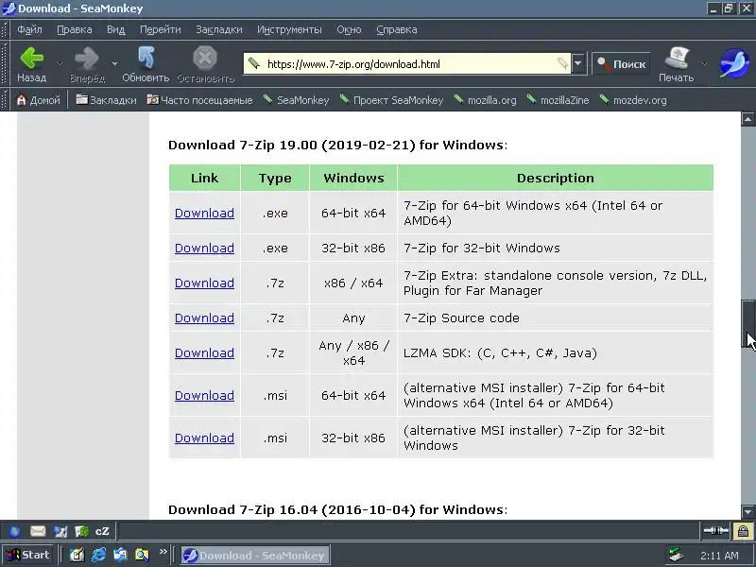Open the mozdev.org bookmark
Viewport: 756px width, 567px height.
tap(633, 100)
